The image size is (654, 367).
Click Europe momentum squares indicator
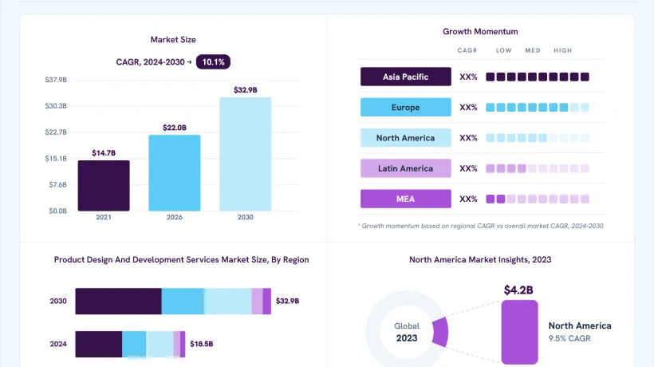pyautogui.click(x=538, y=107)
